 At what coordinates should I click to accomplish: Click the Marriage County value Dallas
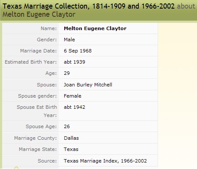click(71, 138)
